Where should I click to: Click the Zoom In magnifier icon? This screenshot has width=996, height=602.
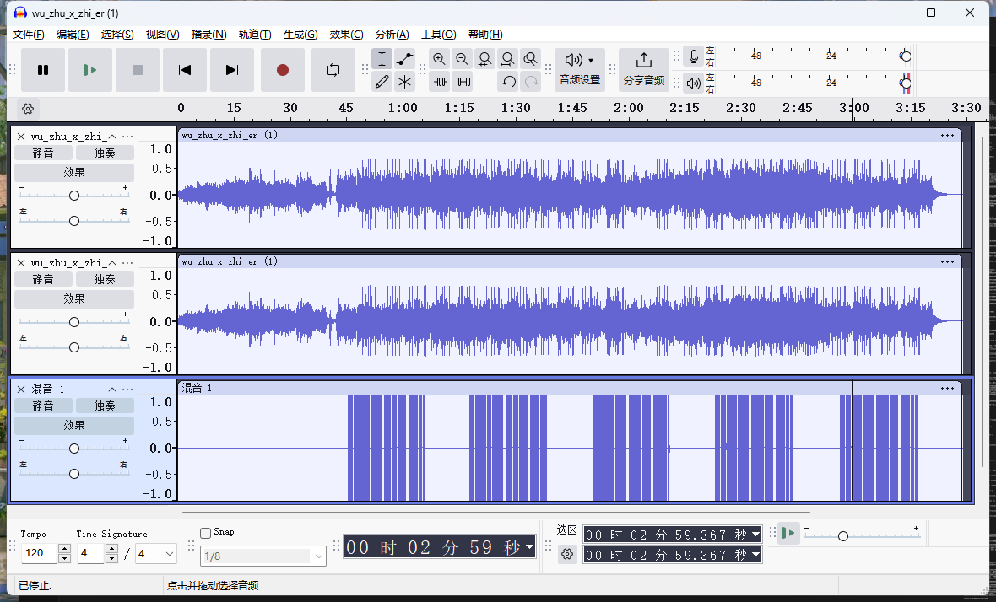pyautogui.click(x=439, y=59)
